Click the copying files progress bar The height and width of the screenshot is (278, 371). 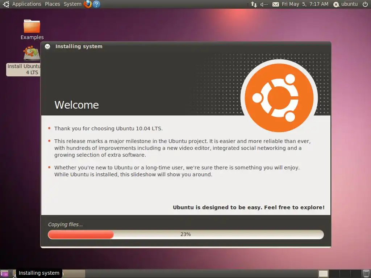[186, 234]
